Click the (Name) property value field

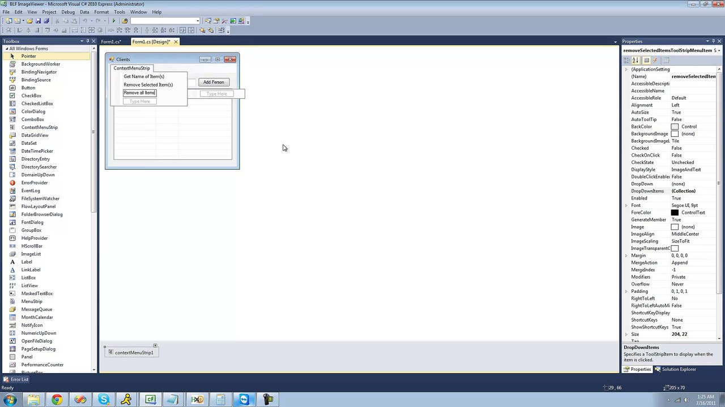click(x=693, y=76)
